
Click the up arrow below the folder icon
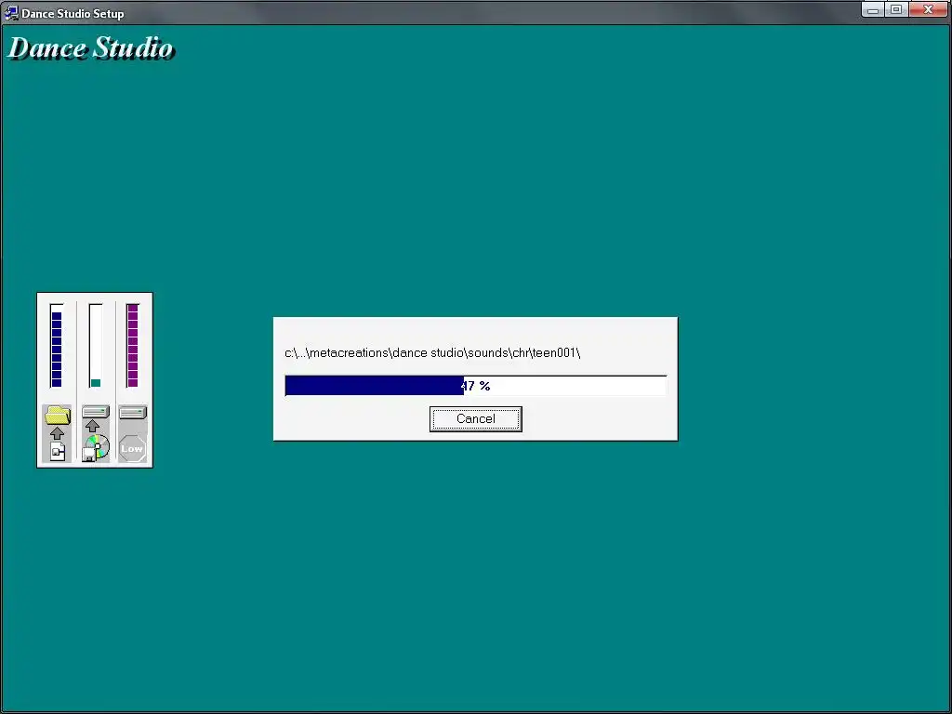pyautogui.click(x=57, y=433)
